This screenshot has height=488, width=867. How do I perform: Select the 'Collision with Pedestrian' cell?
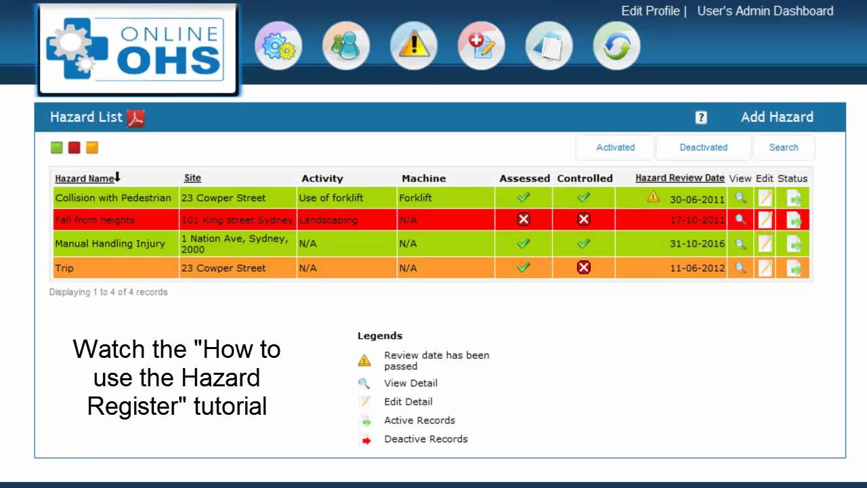(x=116, y=198)
